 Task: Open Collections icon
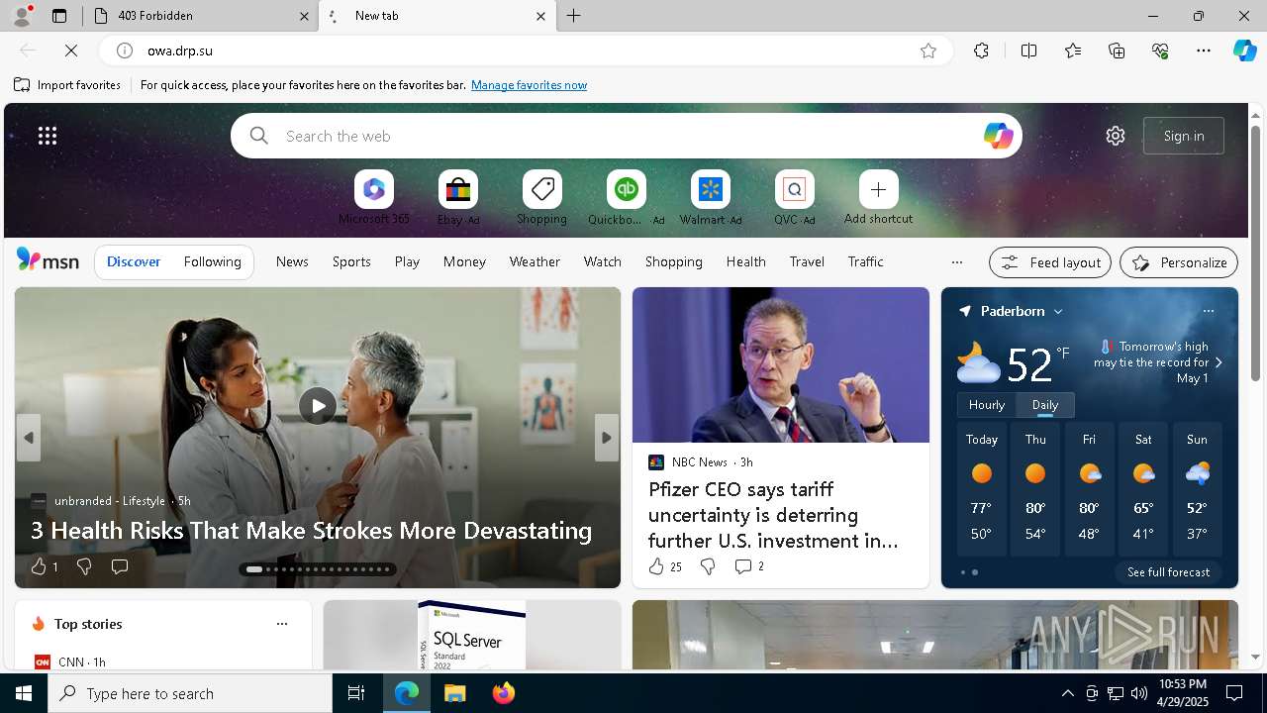point(1117,51)
